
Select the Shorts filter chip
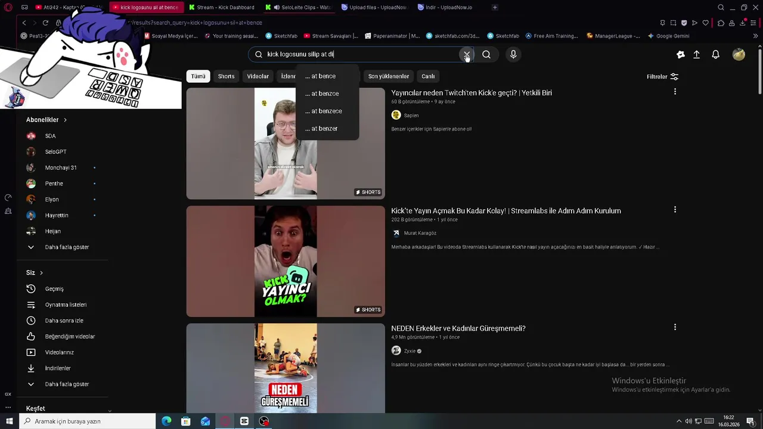pos(226,76)
